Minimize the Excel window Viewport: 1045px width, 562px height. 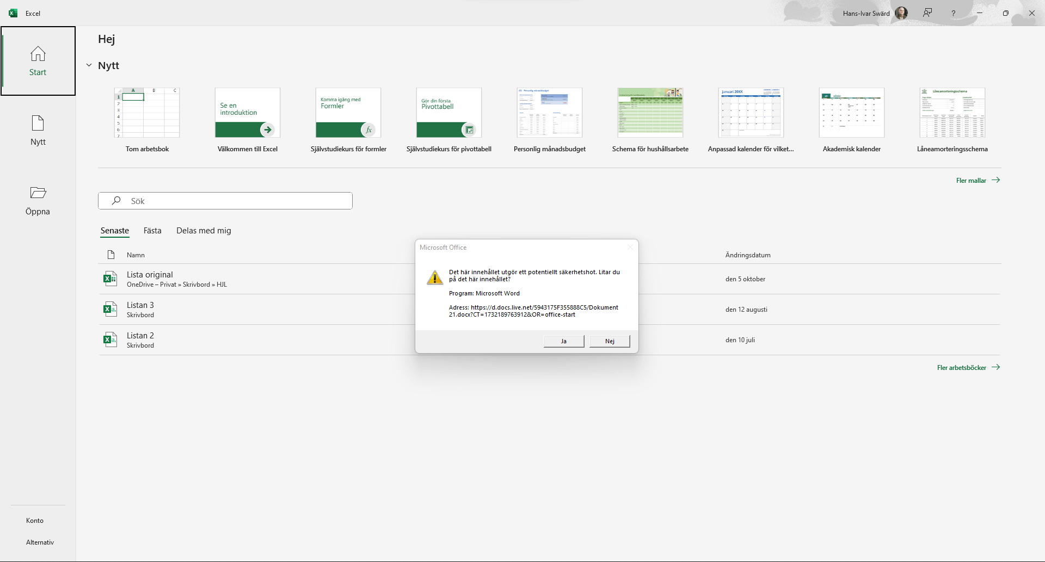[x=980, y=13]
